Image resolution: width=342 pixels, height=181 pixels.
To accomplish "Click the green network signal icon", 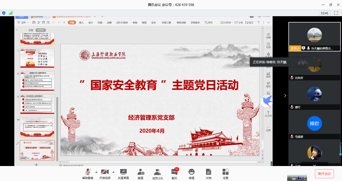I will coord(11,13).
